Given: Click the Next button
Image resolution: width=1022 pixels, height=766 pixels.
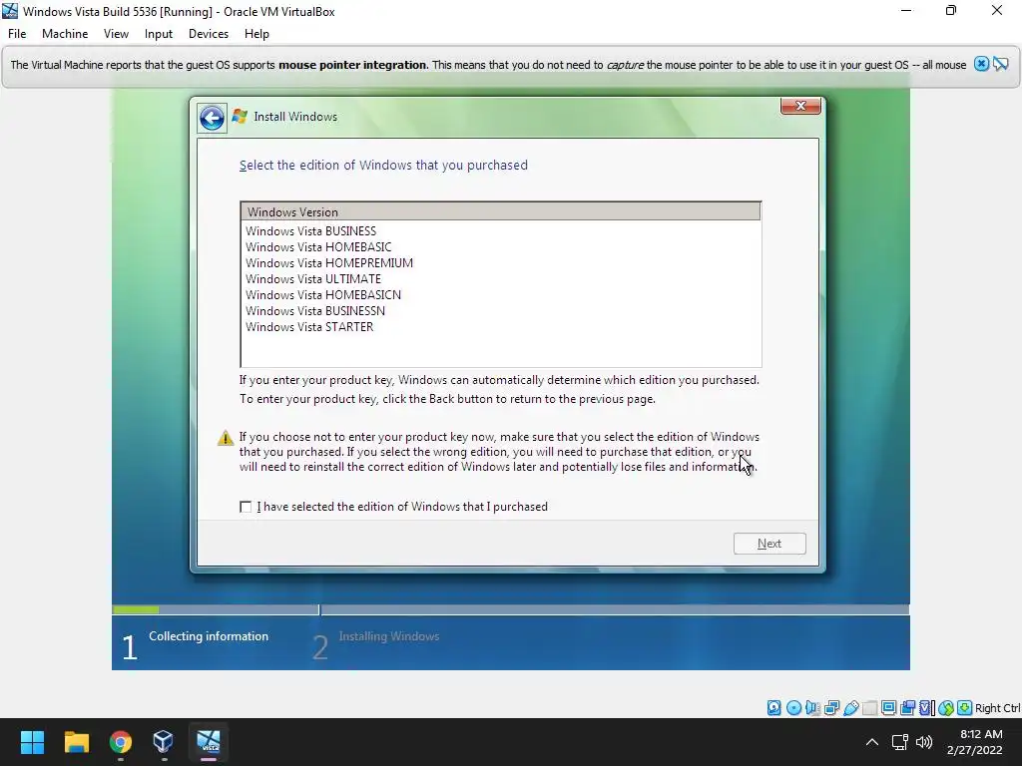Looking at the screenshot, I should point(769,544).
